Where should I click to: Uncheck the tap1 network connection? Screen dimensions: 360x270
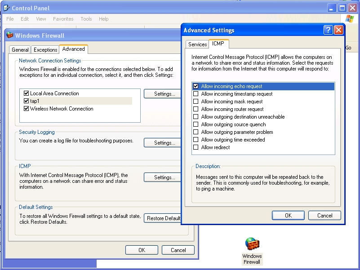click(x=26, y=101)
